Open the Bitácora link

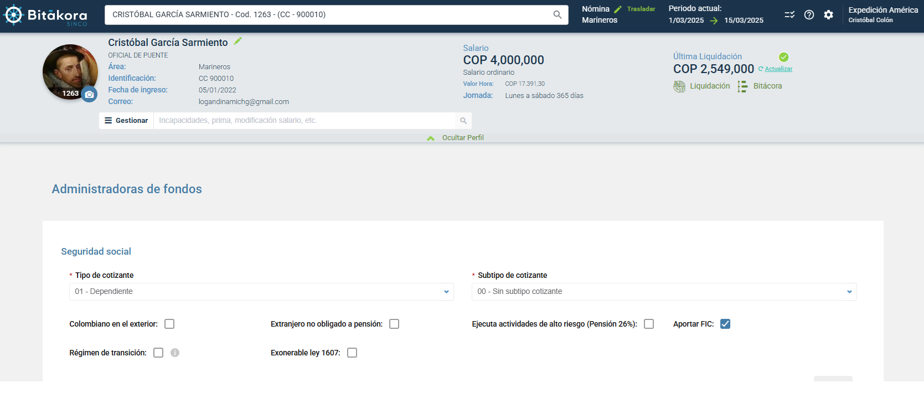[x=767, y=86]
